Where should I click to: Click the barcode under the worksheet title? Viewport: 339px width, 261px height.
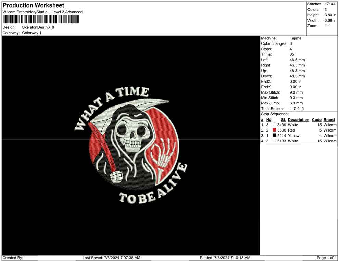click(x=41, y=20)
